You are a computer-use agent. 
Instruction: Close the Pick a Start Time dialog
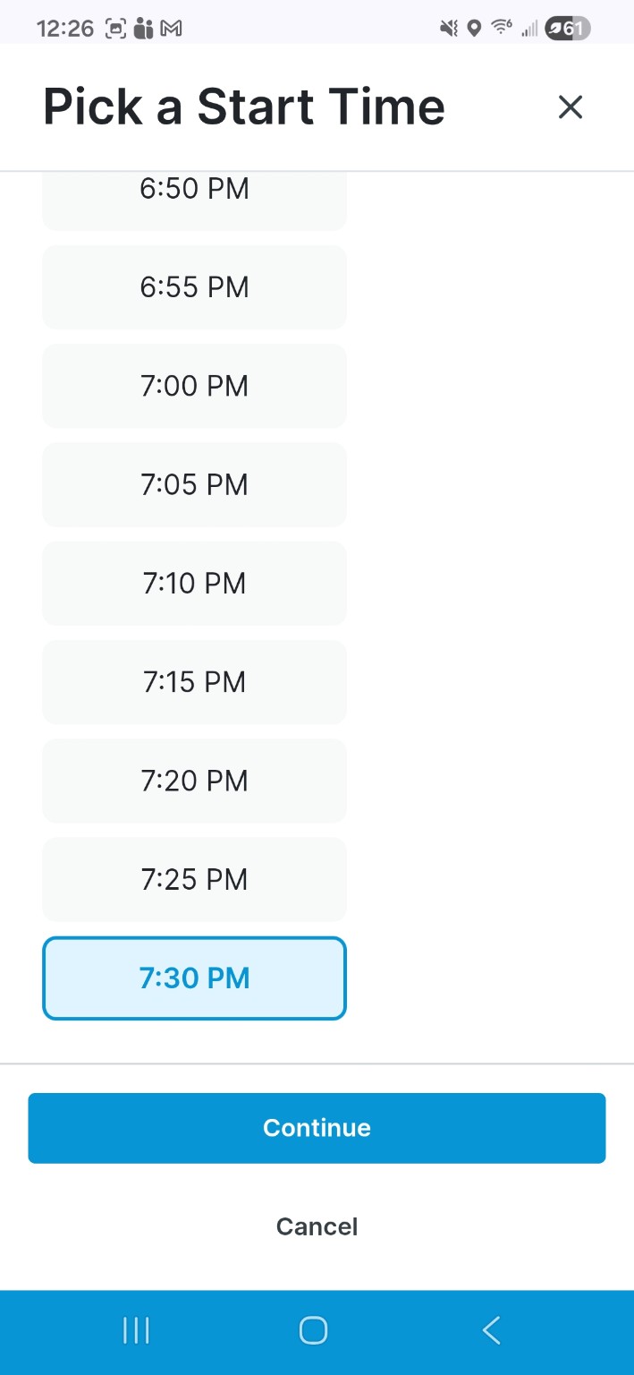(x=570, y=107)
